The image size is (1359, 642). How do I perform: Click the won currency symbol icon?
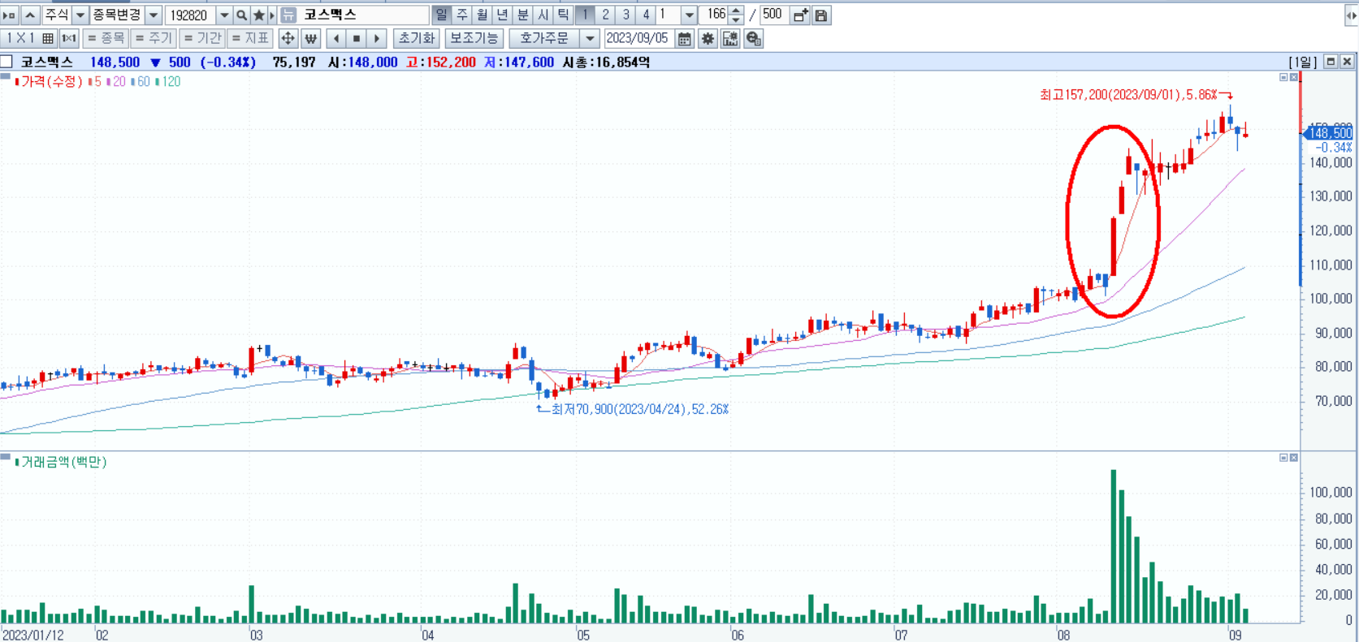310,38
